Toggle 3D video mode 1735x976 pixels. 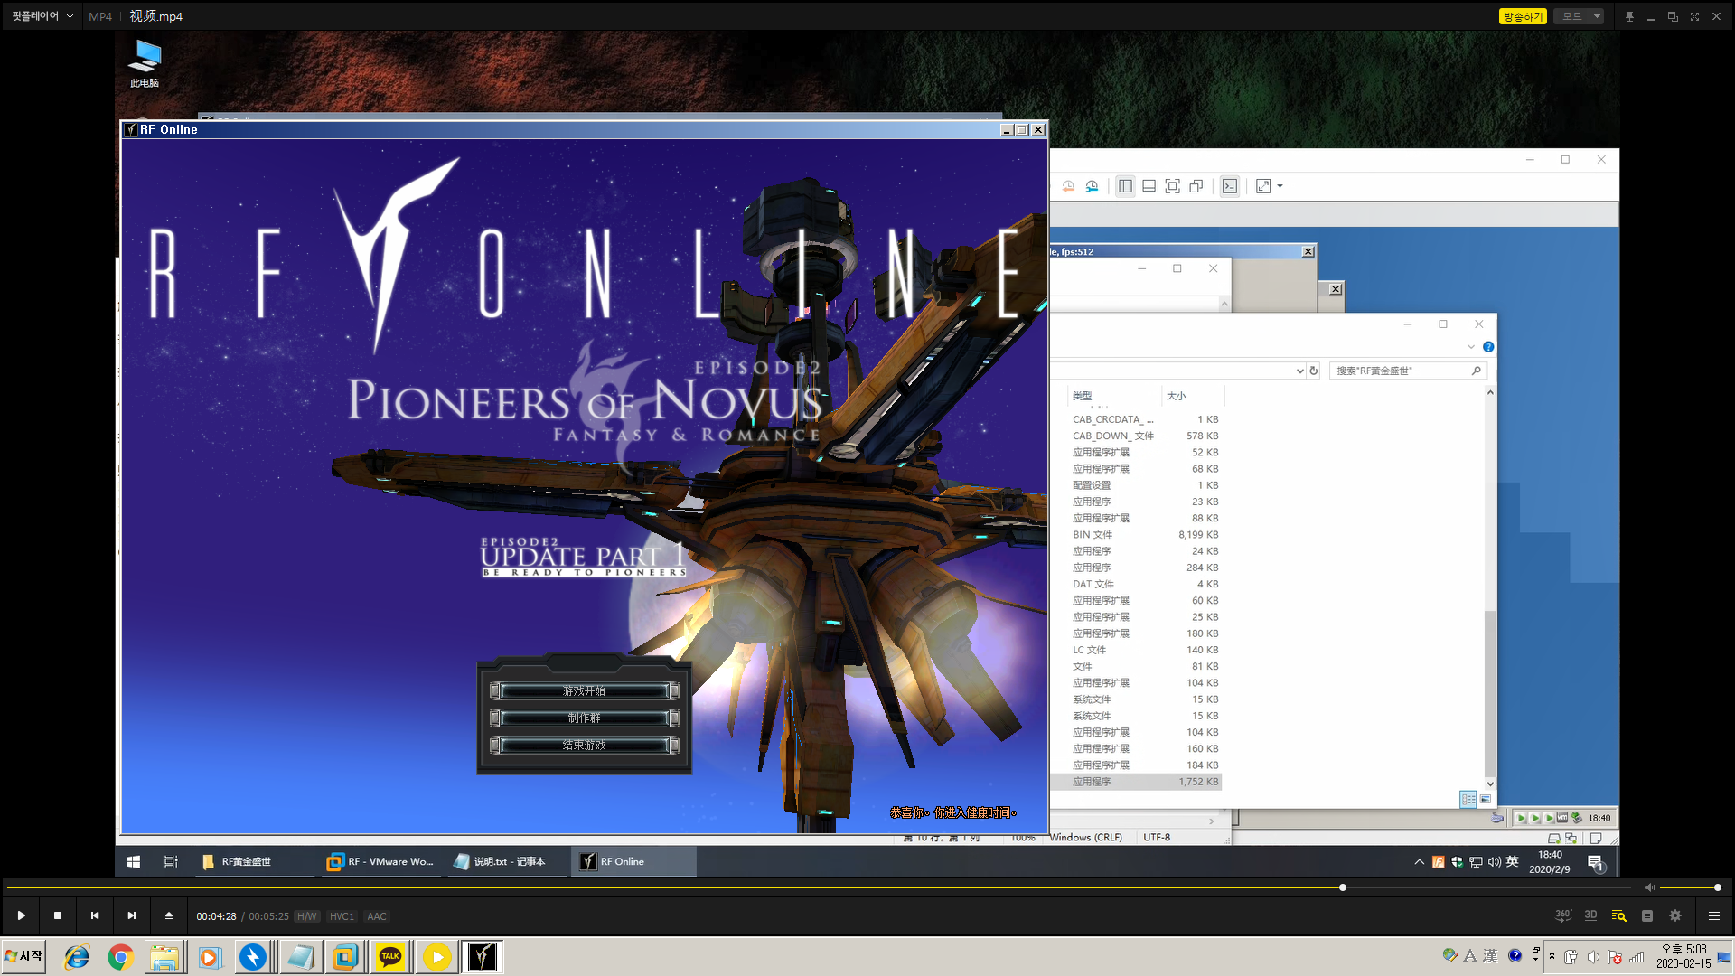(1590, 915)
